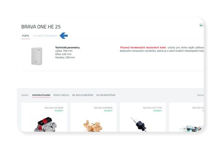Open the black sensor probe product image
Viewport: 220px width, 146px height.
click(x=139, y=124)
